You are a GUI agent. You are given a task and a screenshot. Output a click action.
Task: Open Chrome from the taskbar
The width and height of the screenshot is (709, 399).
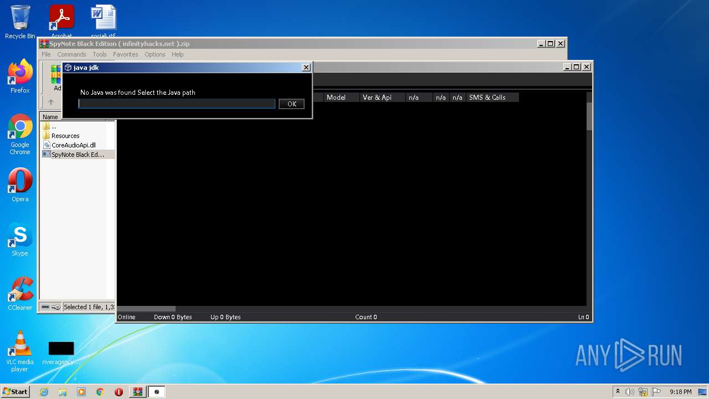(100, 392)
